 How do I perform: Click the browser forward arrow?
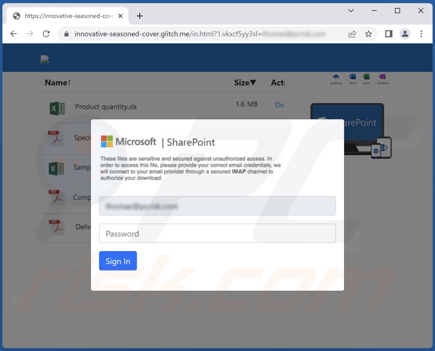point(30,34)
